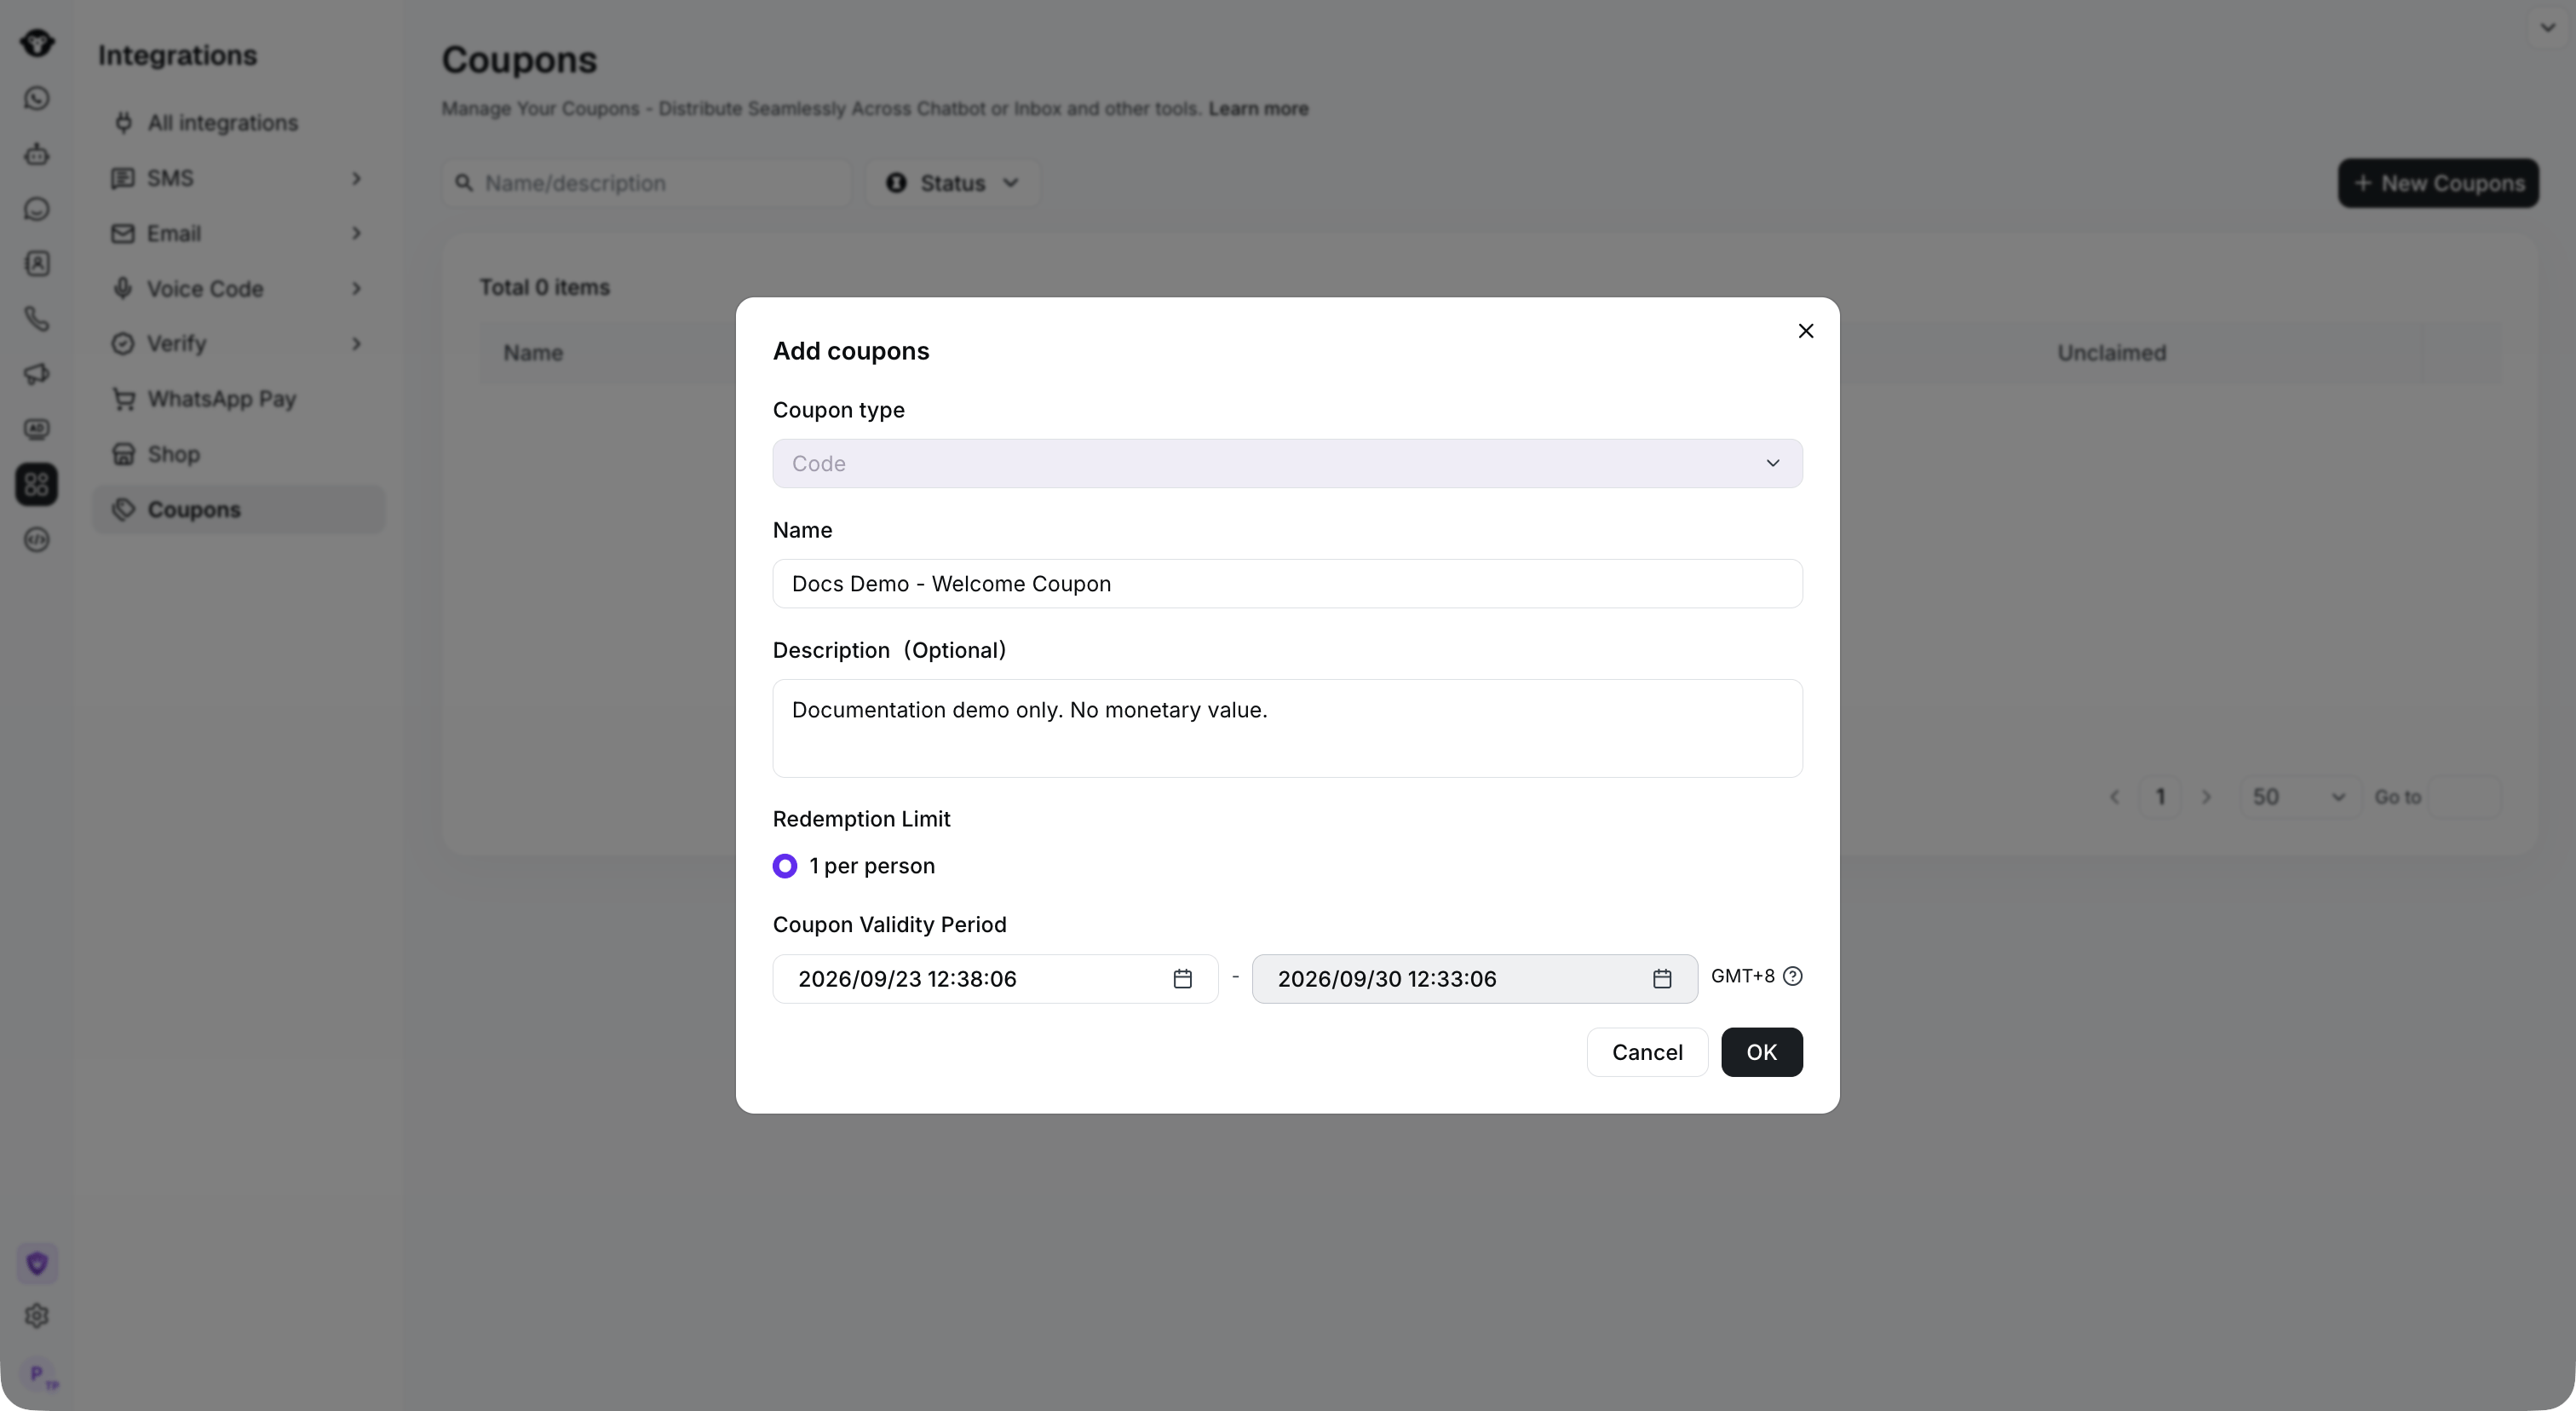
Task: Click the purple shield icon
Action: [x=37, y=1264]
